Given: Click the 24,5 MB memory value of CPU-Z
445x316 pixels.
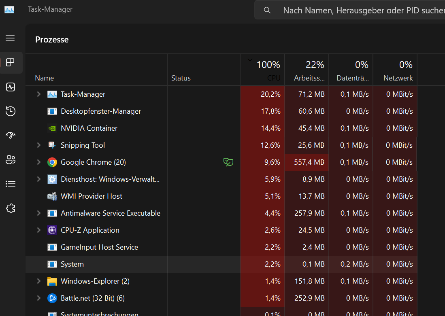Looking at the screenshot, I should 311,230.
